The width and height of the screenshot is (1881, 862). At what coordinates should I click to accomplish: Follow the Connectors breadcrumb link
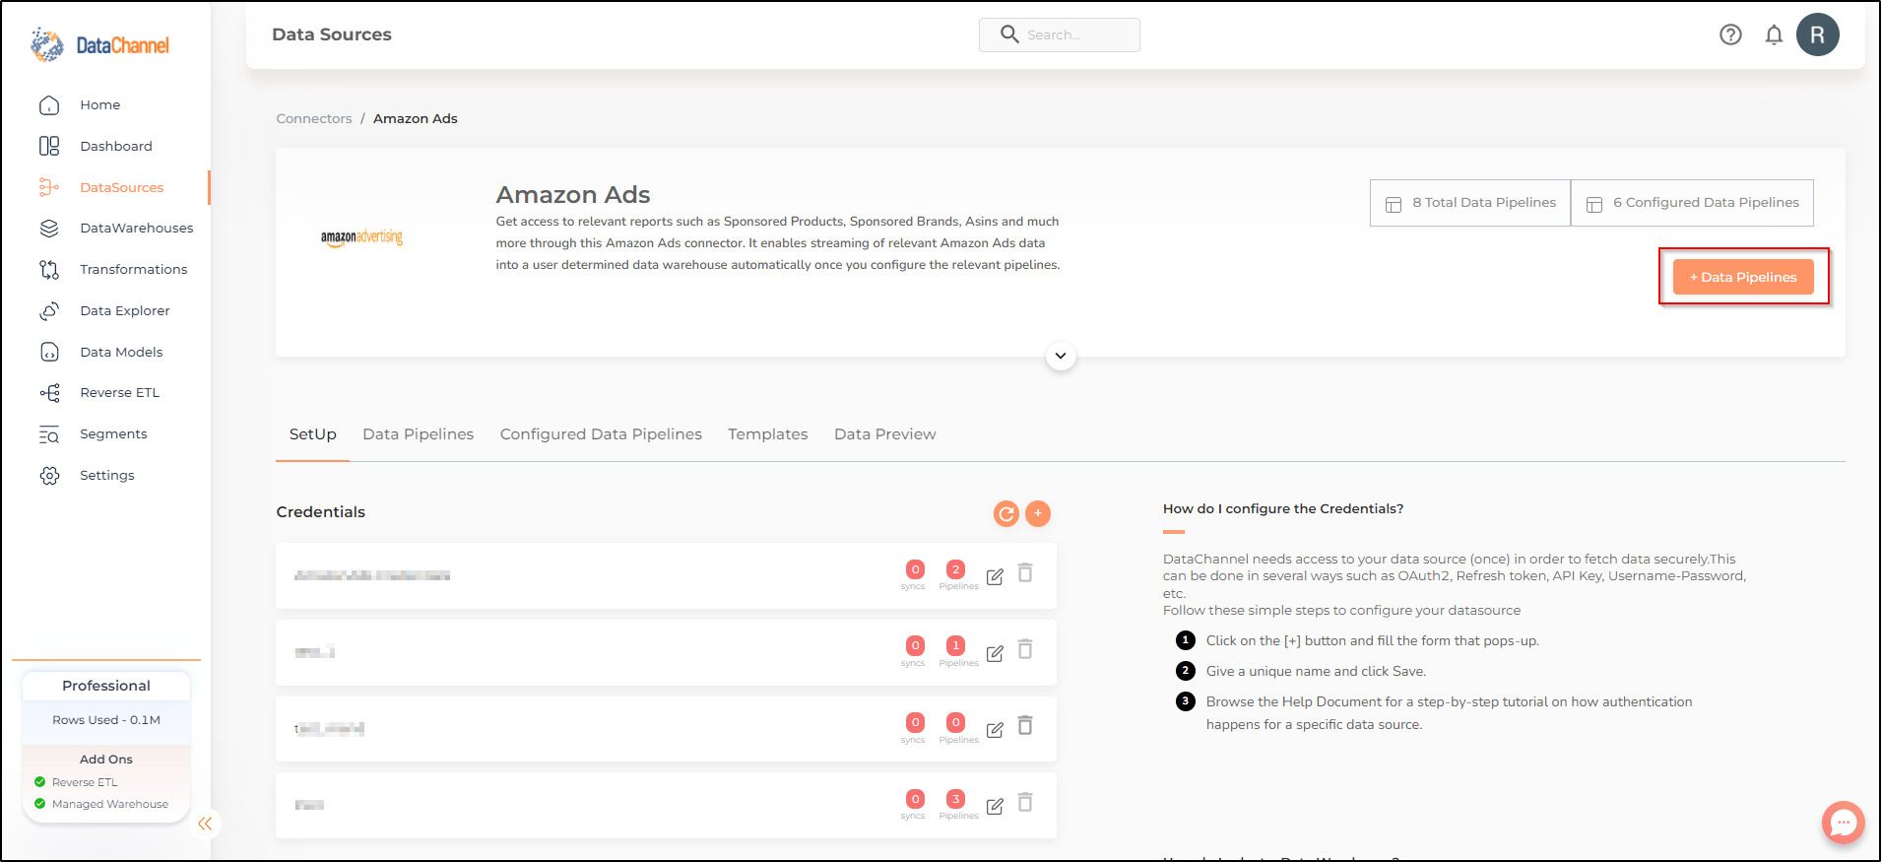313,118
